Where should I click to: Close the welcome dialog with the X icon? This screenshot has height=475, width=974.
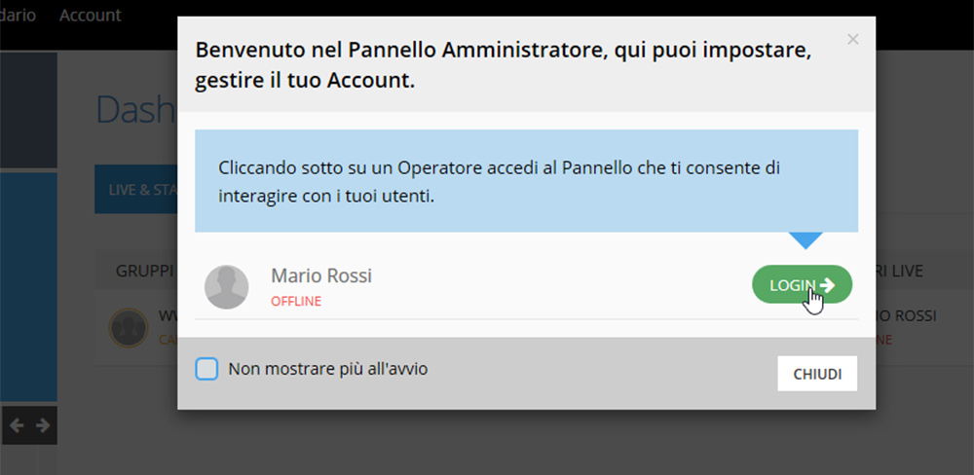tap(852, 39)
